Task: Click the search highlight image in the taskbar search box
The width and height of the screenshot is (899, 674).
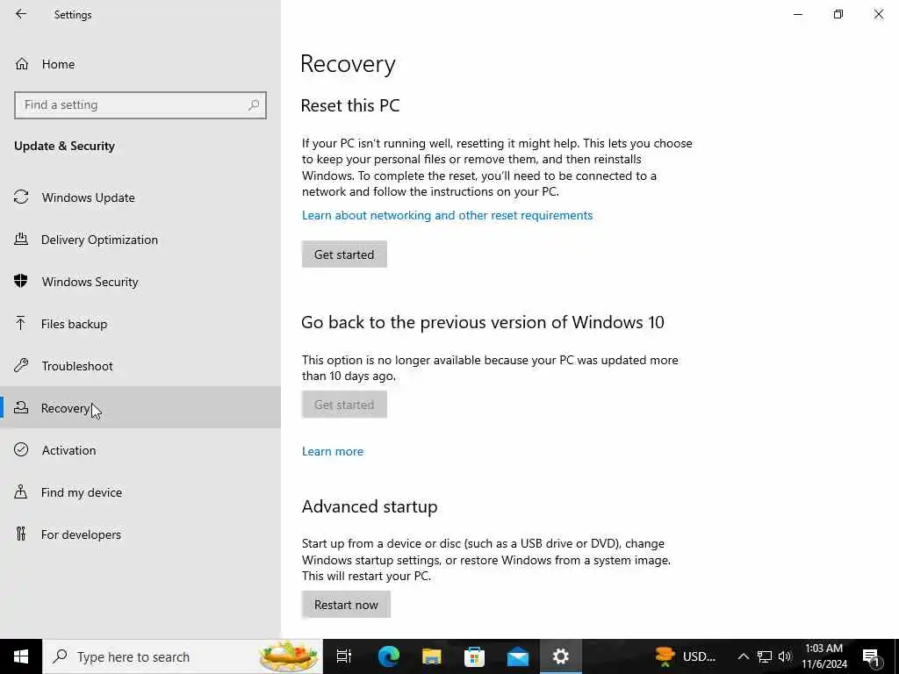Action: click(x=290, y=656)
